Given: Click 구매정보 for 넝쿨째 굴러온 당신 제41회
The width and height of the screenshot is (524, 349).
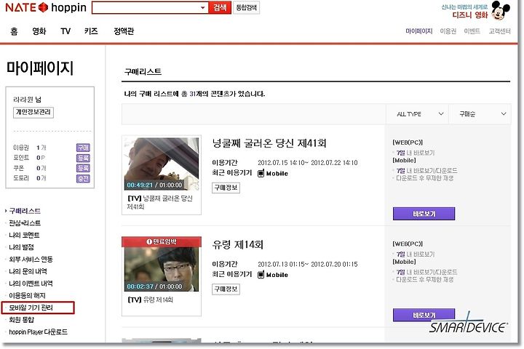Looking at the screenshot, I should pyautogui.click(x=226, y=188).
